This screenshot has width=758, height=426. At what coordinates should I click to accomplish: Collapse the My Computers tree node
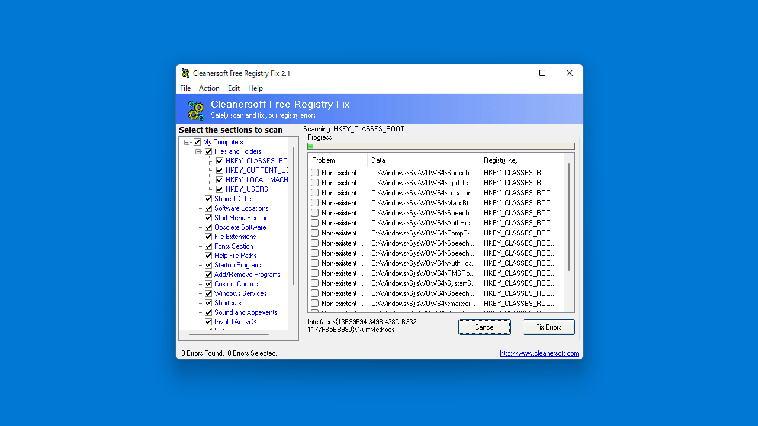coord(187,142)
